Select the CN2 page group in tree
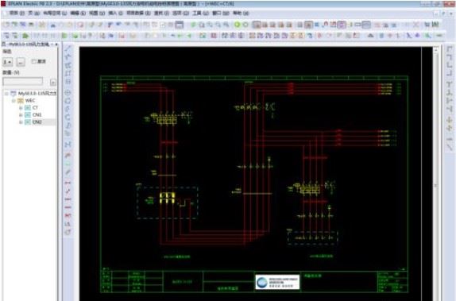This screenshot has height=301, width=456. tap(37, 122)
